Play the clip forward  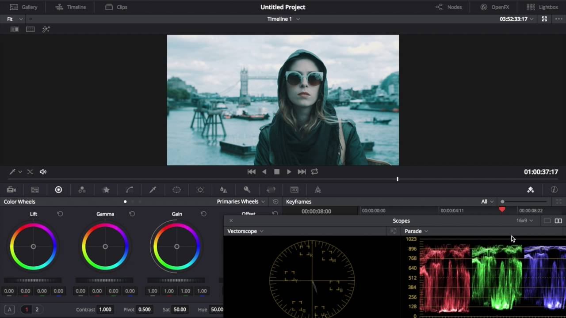click(x=289, y=172)
